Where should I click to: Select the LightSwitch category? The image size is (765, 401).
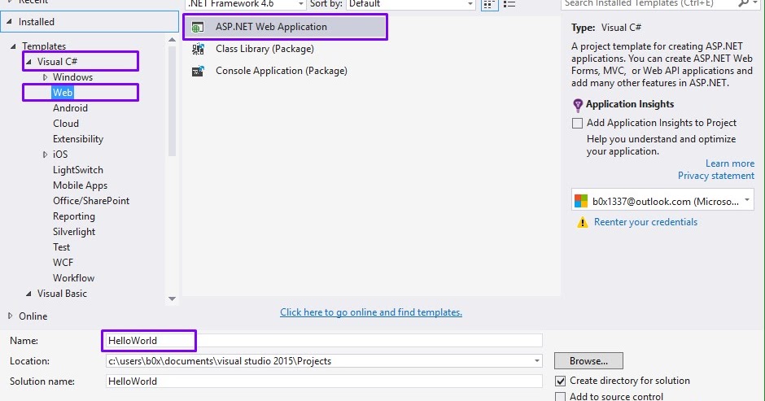point(78,170)
